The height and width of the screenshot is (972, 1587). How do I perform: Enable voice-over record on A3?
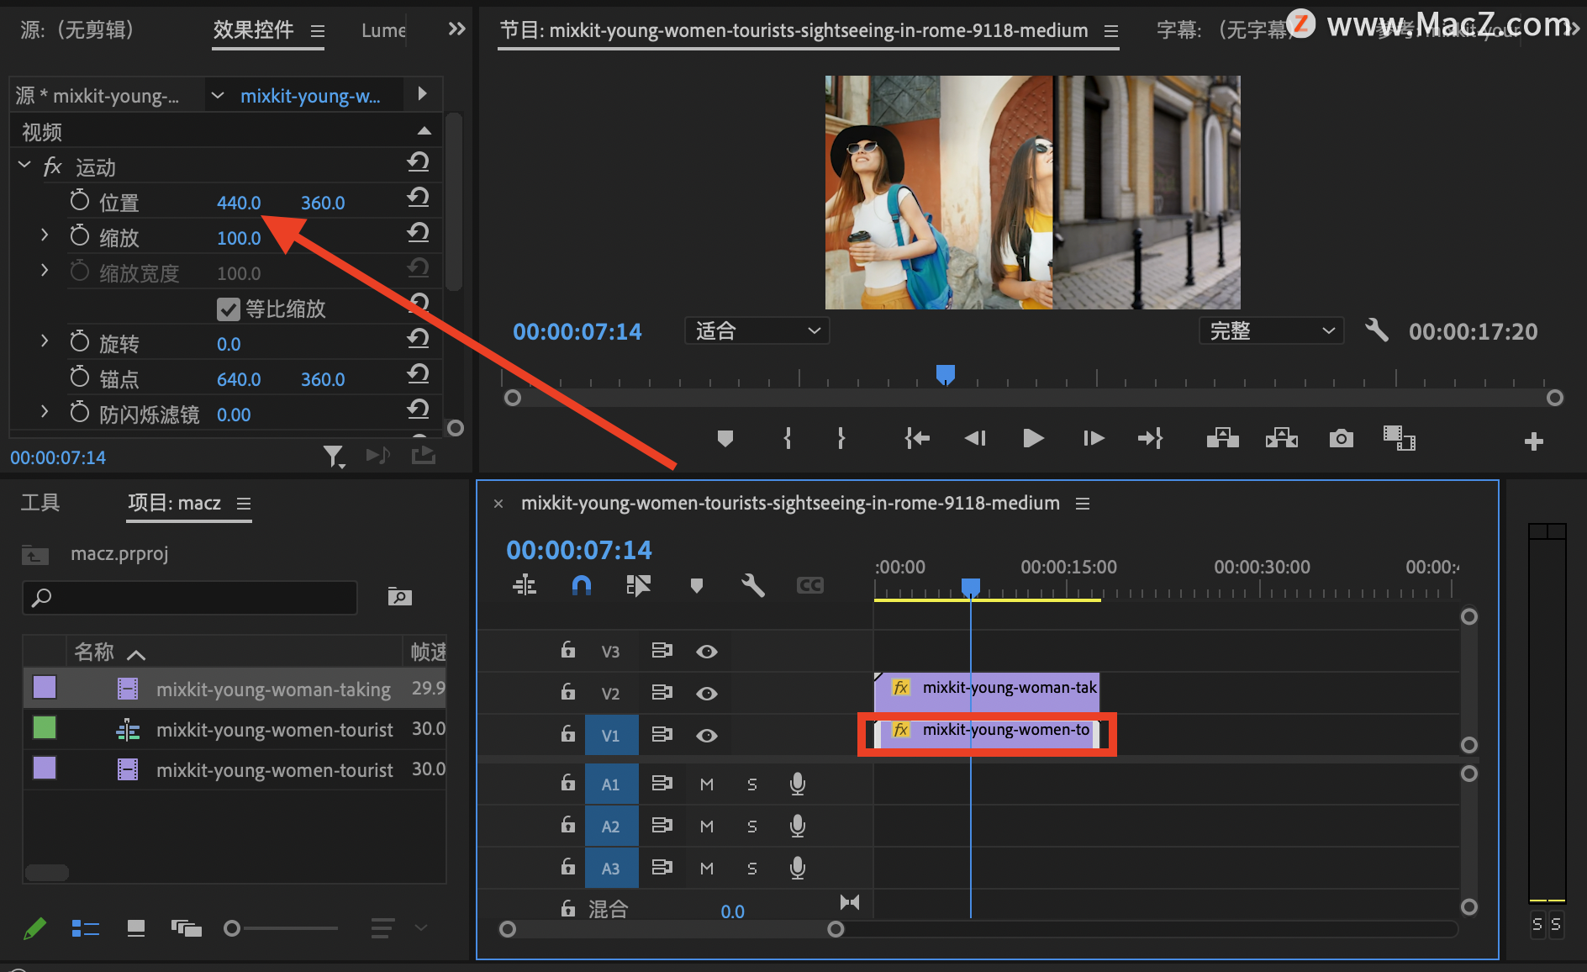[x=798, y=868]
